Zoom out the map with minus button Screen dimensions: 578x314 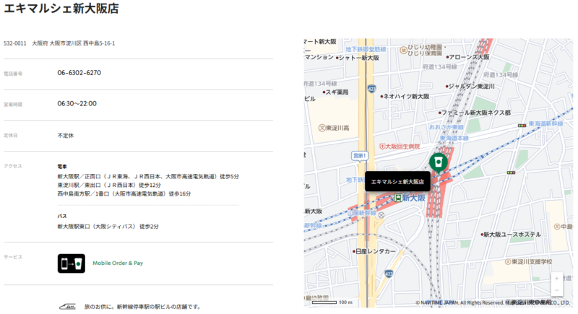pos(556,290)
